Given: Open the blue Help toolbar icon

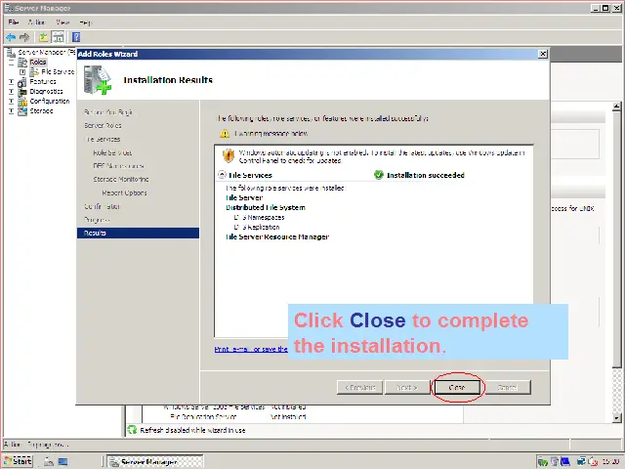Looking at the screenshot, I should [76, 37].
